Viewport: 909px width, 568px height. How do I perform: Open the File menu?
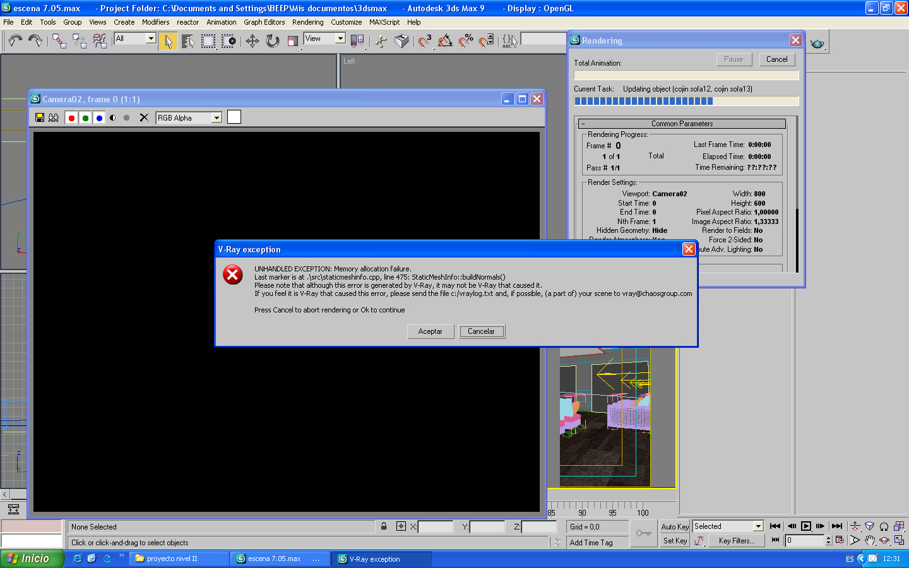tap(8, 22)
